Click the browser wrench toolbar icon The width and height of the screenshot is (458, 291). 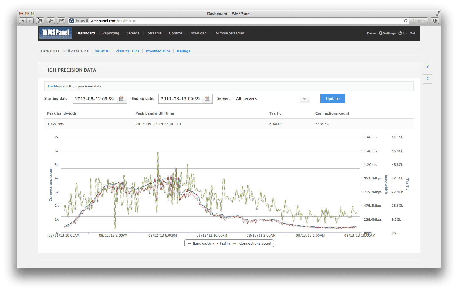pyautogui.click(x=51, y=21)
